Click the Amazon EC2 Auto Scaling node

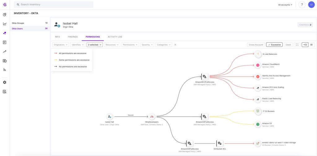(258, 88)
